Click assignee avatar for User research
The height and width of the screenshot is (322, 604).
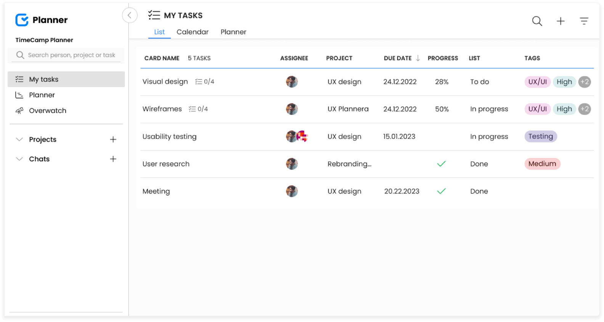[292, 164]
